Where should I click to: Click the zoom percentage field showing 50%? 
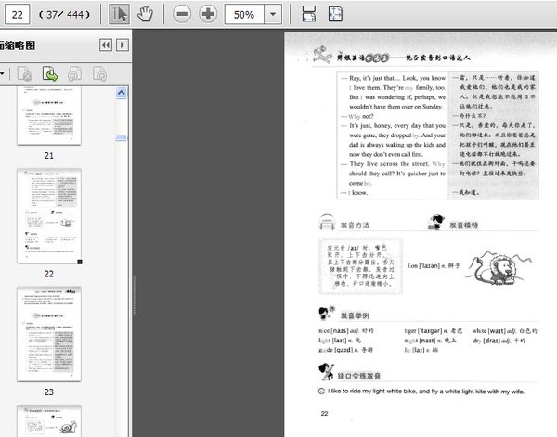tap(244, 15)
